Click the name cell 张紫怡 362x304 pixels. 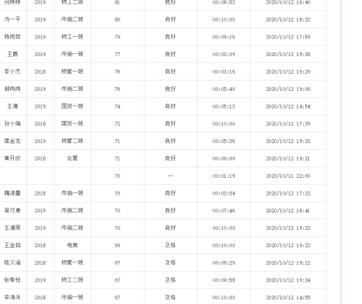coord(12,280)
